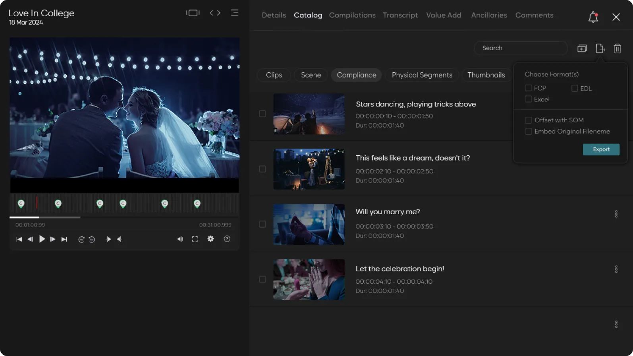This screenshot has height=356, width=633.
Task: Open options for 'Let the celebration begin!' clip
Action: pyautogui.click(x=616, y=269)
